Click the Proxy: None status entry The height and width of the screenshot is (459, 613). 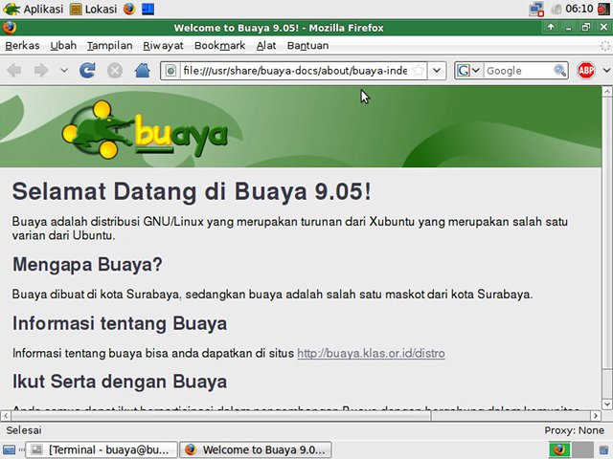pyautogui.click(x=575, y=430)
